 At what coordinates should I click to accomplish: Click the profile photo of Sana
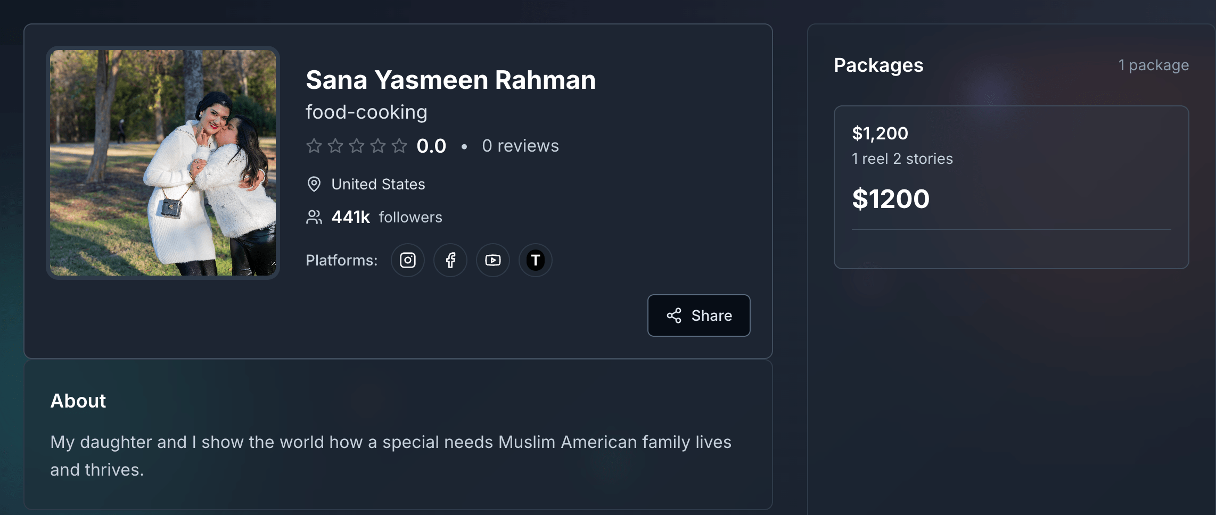(x=163, y=163)
